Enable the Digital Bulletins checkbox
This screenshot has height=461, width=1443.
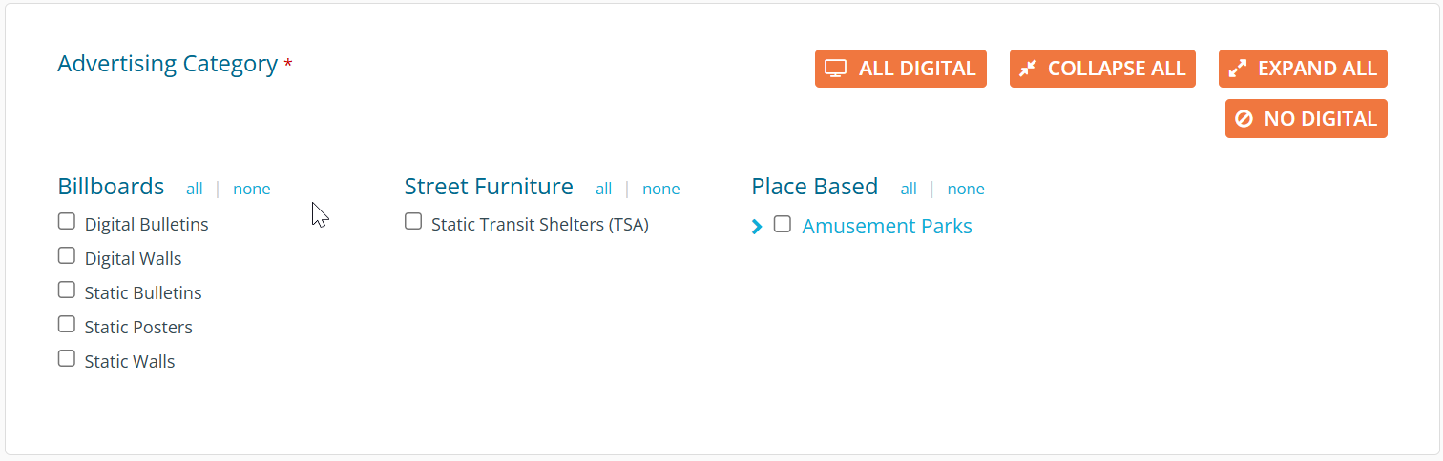67,222
